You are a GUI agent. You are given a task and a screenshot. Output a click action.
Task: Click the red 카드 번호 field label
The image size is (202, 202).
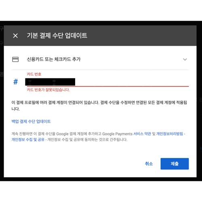pyautogui.click(x=34, y=74)
